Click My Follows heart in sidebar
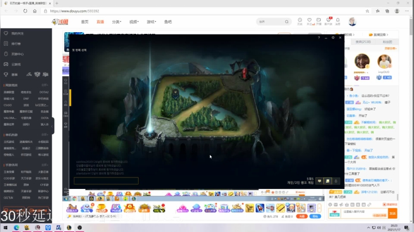The image size is (414, 232). coord(6,33)
